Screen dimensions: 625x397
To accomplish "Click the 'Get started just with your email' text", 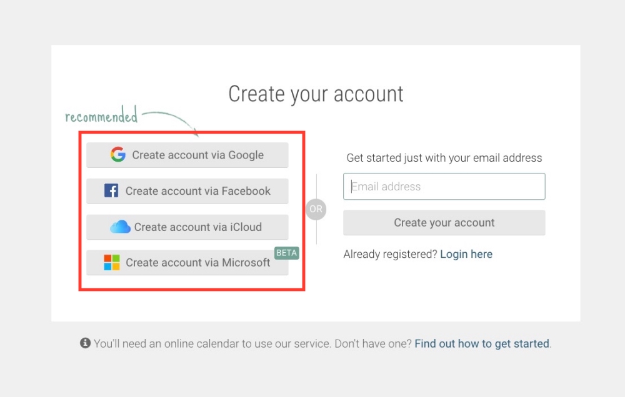I will (444, 158).
